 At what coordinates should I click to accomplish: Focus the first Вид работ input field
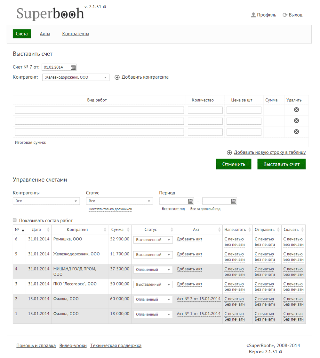coord(99,110)
